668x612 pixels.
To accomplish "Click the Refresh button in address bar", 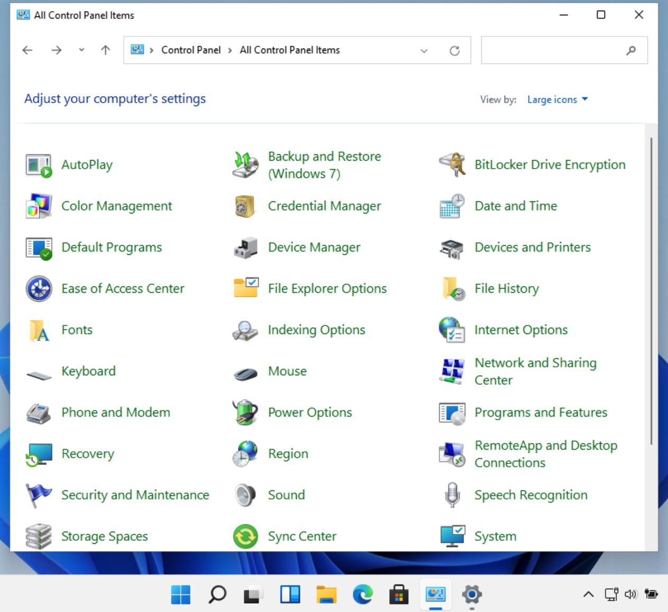I will (x=454, y=51).
